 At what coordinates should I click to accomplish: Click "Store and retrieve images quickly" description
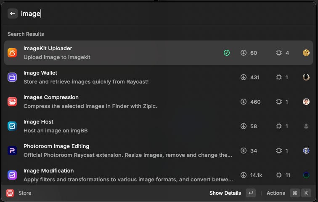(86, 81)
